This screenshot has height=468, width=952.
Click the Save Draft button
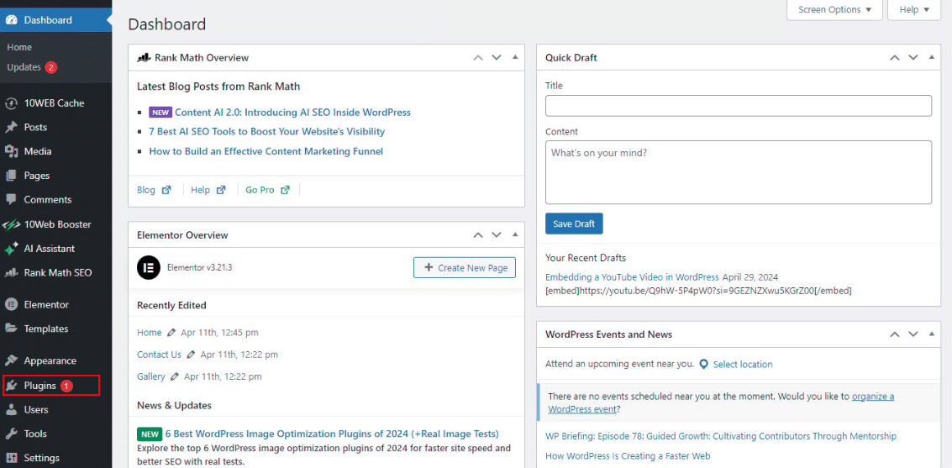574,223
